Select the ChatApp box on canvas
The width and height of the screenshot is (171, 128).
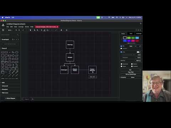(70, 44)
